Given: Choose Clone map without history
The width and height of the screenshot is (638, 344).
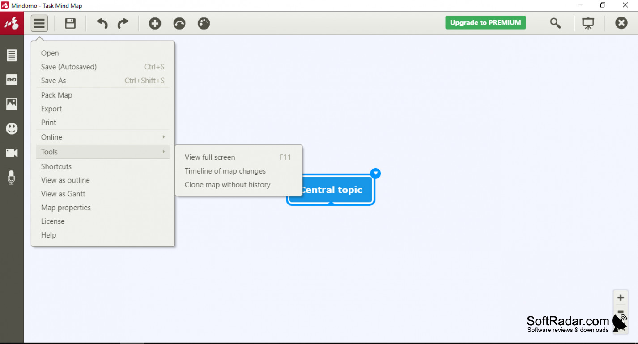Looking at the screenshot, I should (x=238, y=185).
